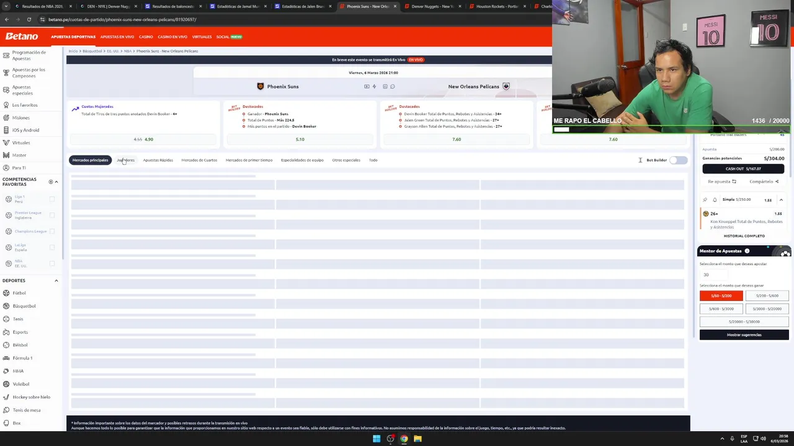The image size is (794, 446).
Task: Collapse the Deportes section
Action: point(56,281)
